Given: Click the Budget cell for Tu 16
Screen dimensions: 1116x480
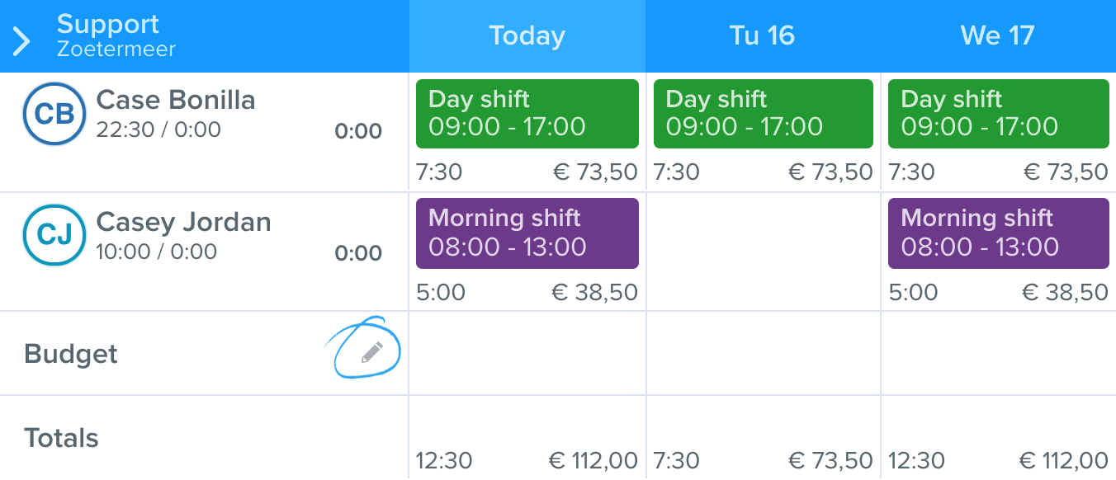Looking at the screenshot, I should (x=764, y=353).
